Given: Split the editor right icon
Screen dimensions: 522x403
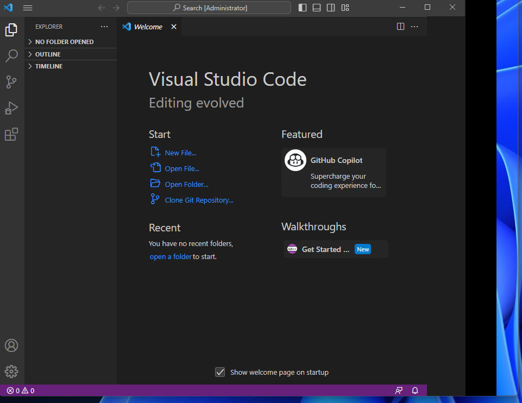Looking at the screenshot, I should [400, 27].
